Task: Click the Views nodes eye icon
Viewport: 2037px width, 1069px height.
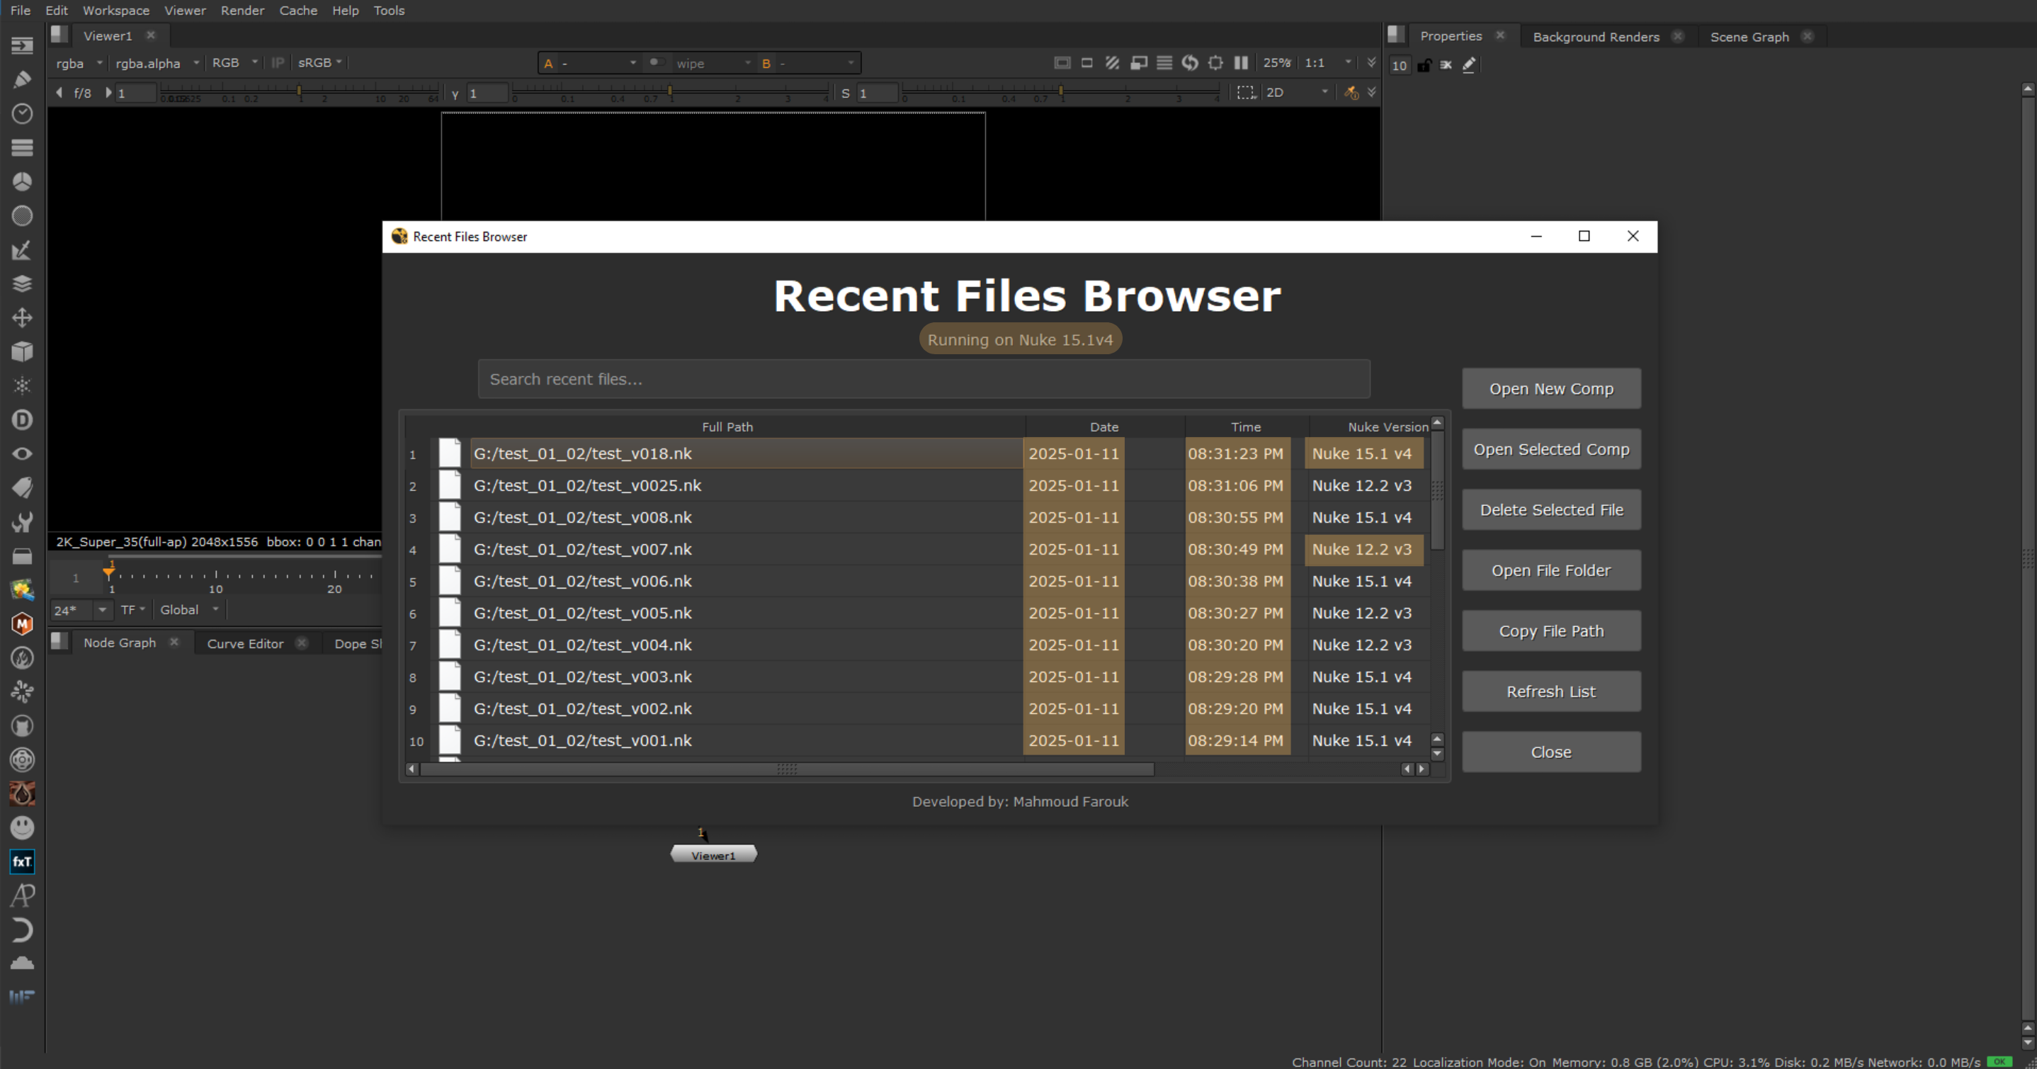Action: click(21, 453)
